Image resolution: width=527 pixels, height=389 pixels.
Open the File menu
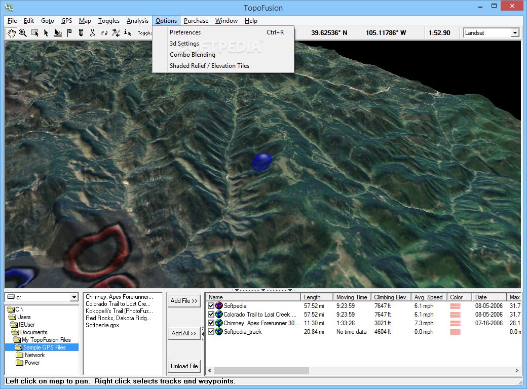click(12, 21)
